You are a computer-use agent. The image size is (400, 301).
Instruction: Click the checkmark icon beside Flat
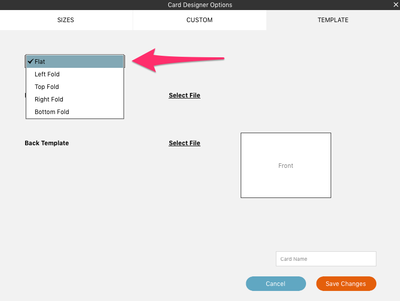click(x=31, y=61)
